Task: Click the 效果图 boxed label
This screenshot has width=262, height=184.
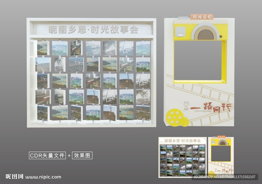Action: [82, 155]
